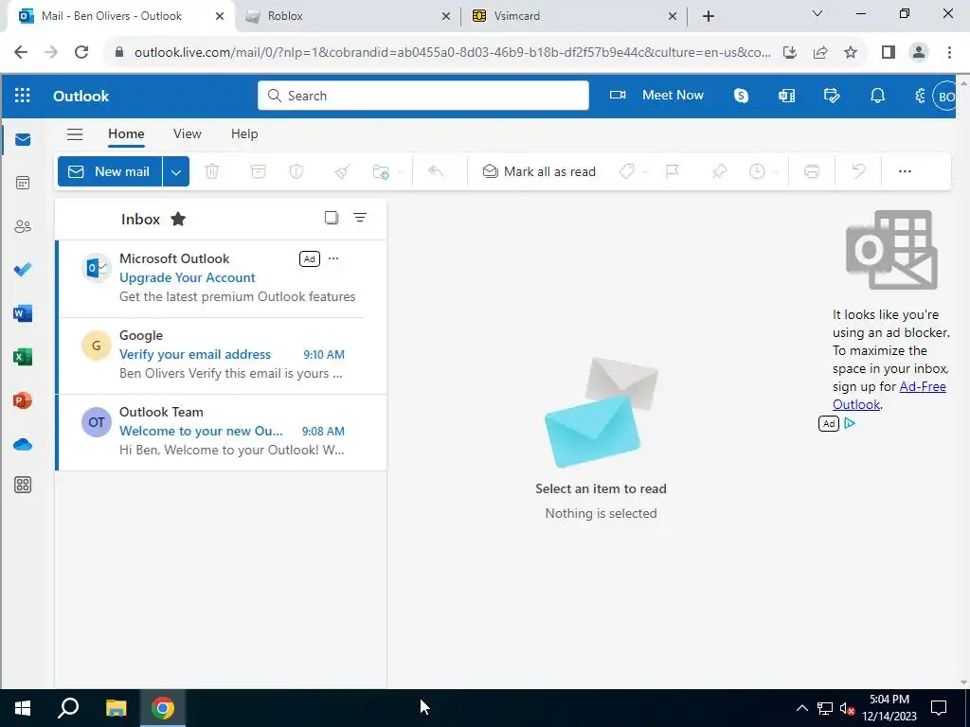Image resolution: width=970 pixels, height=727 pixels.
Task: Click the Print toolbar icon
Action: pos(812,171)
